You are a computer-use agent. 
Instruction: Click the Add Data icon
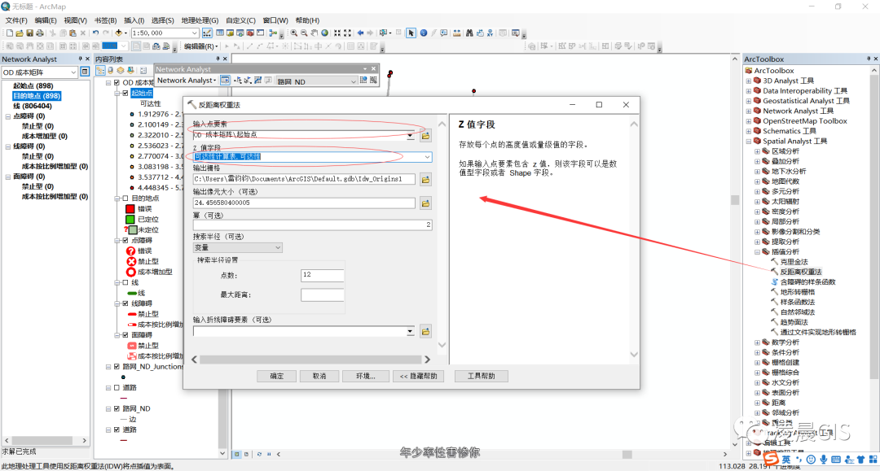click(118, 33)
